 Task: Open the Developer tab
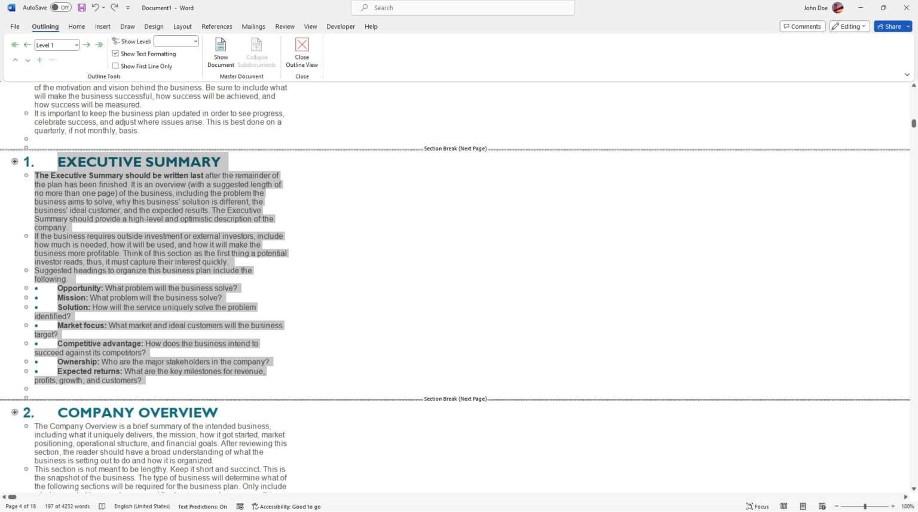point(341,26)
